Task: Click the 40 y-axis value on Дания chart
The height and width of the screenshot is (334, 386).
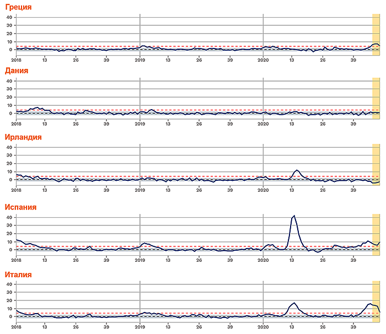Action: click(9, 81)
